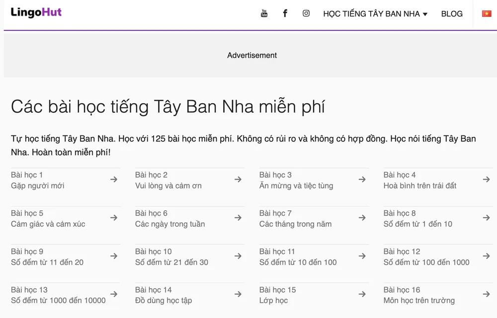This screenshot has width=497, height=318.
Task: Click the Vietnamese flag language icon
Action: click(486, 13)
